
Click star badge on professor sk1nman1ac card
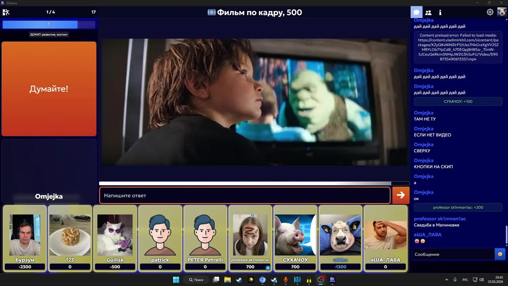(268, 268)
